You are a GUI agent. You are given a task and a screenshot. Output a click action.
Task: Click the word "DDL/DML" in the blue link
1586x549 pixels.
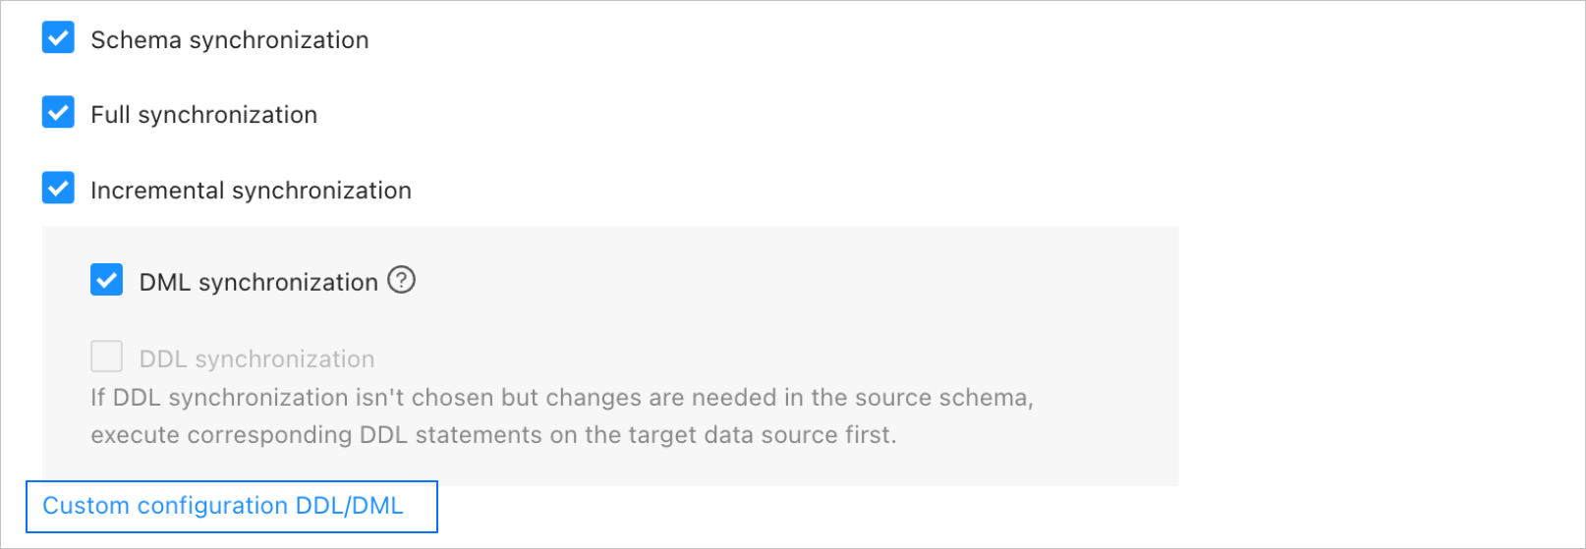tap(349, 506)
